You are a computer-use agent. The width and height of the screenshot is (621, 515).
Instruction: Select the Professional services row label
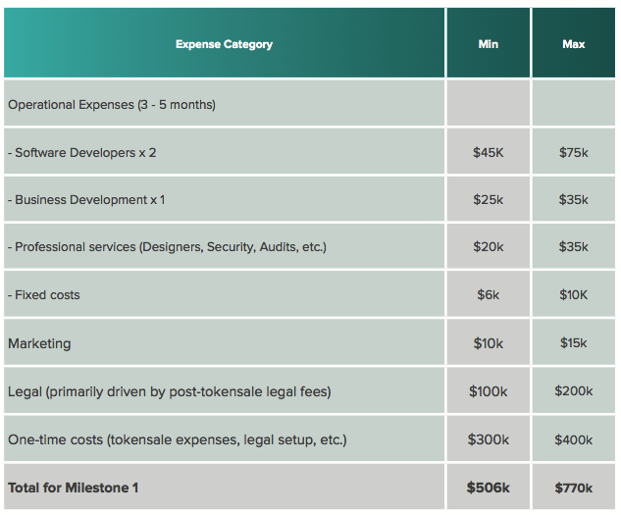pyautogui.click(x=167, y=247)
